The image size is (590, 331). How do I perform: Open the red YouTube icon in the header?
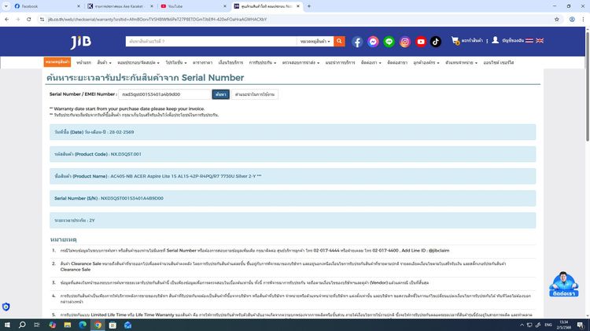tap(420, 42)
